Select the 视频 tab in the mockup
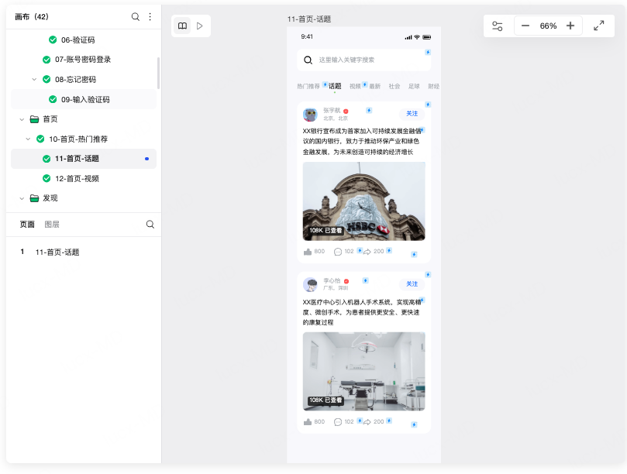627x474 pixels. [355, 86]
